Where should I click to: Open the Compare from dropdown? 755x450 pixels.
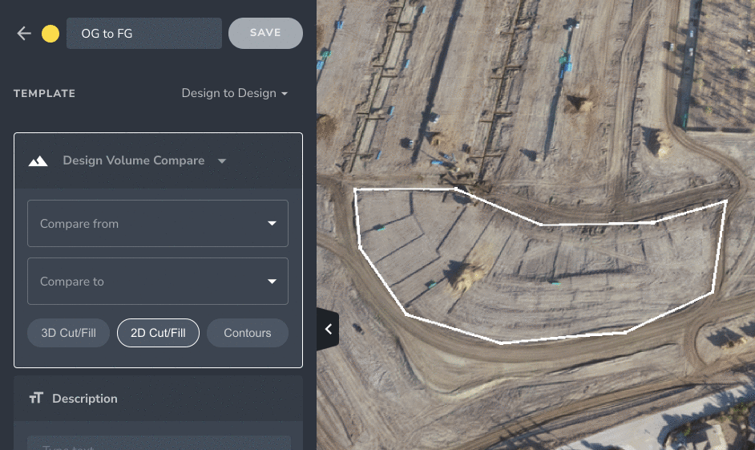pyautogui.click(x=158, y=224)
